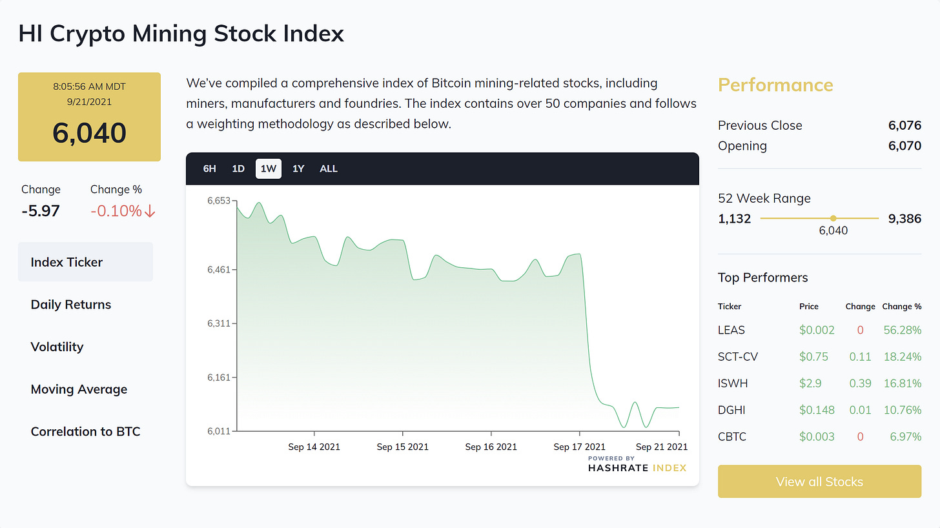This screenshot has width=940, height=528.
Task: Click the yellow 6,040 index value card
Action: point(89,117)
